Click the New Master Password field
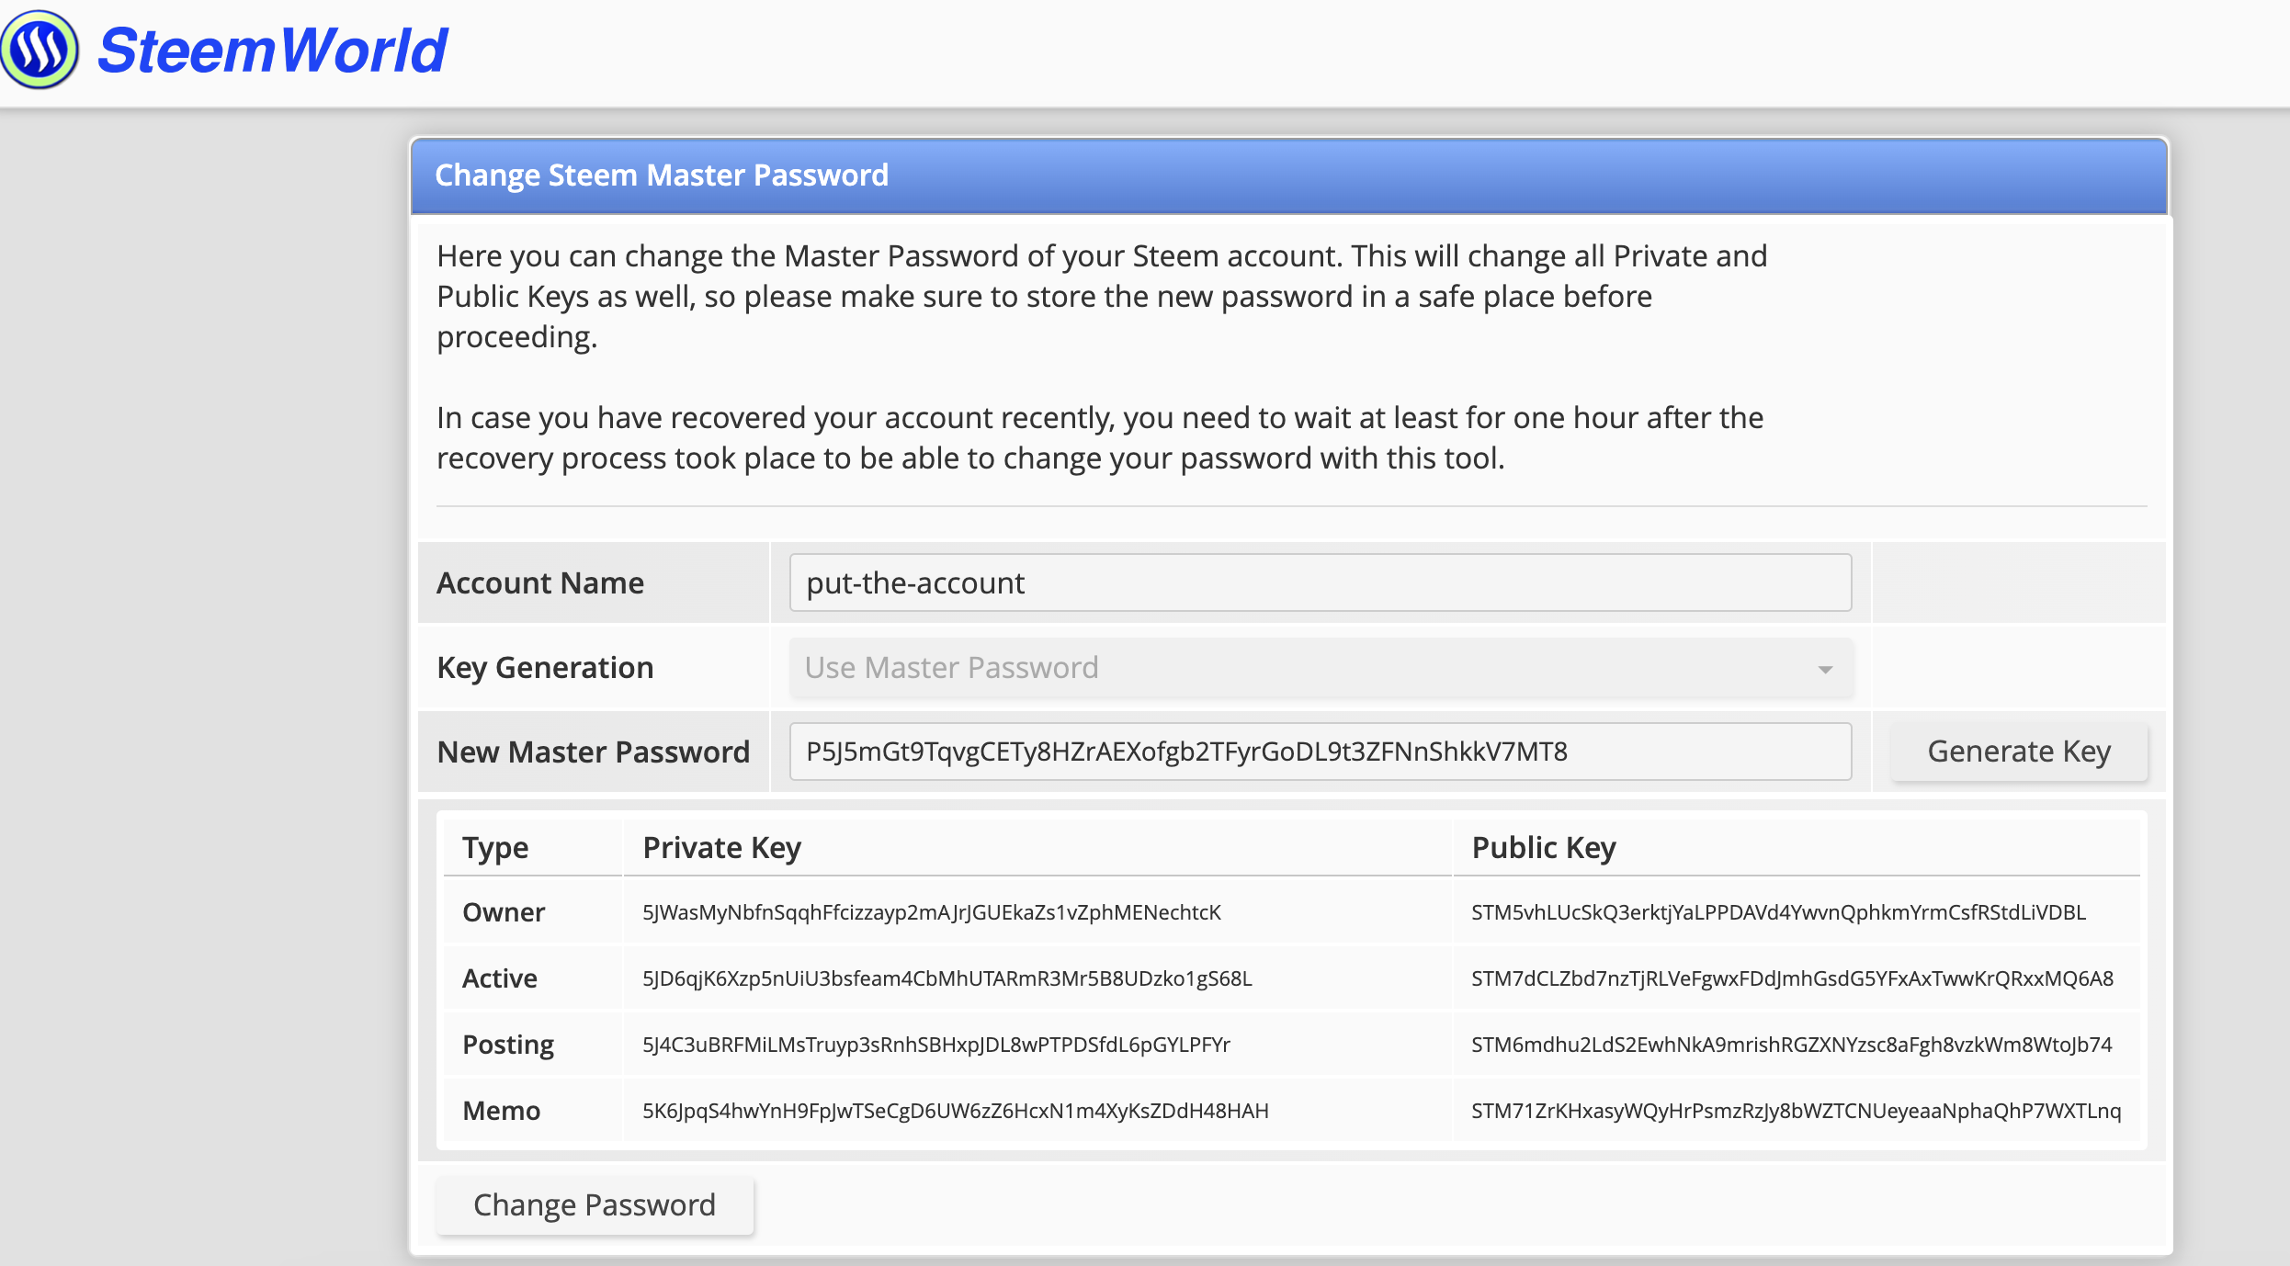2290x1266 pixels. pyautogui.click(x=1320, y=752)
